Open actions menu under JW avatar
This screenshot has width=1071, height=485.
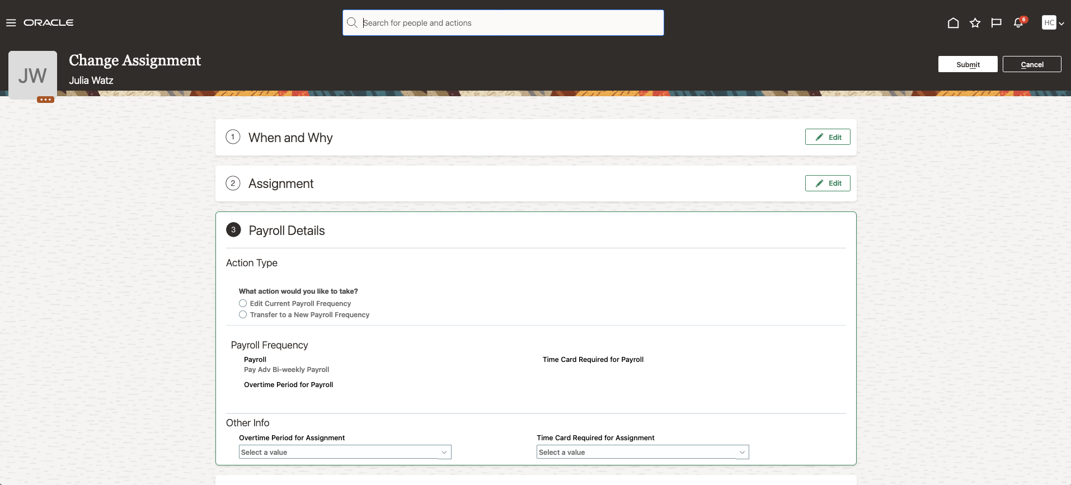click(x=45, y=100)
